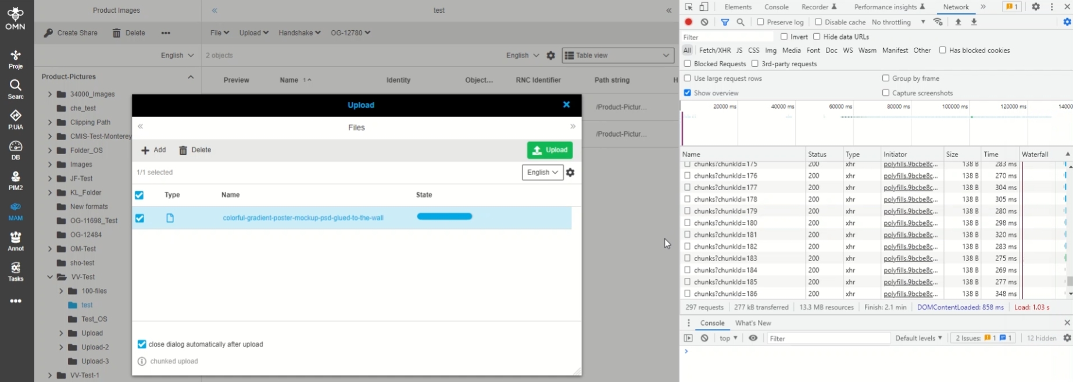Uncheck Show overview checkbox
Viewport: 1073px width, 382px height.
(688, 92)
